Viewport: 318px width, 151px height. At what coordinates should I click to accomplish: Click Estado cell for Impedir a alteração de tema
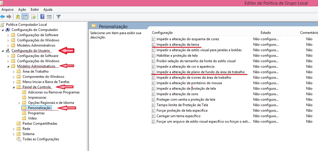coord(266,45)
